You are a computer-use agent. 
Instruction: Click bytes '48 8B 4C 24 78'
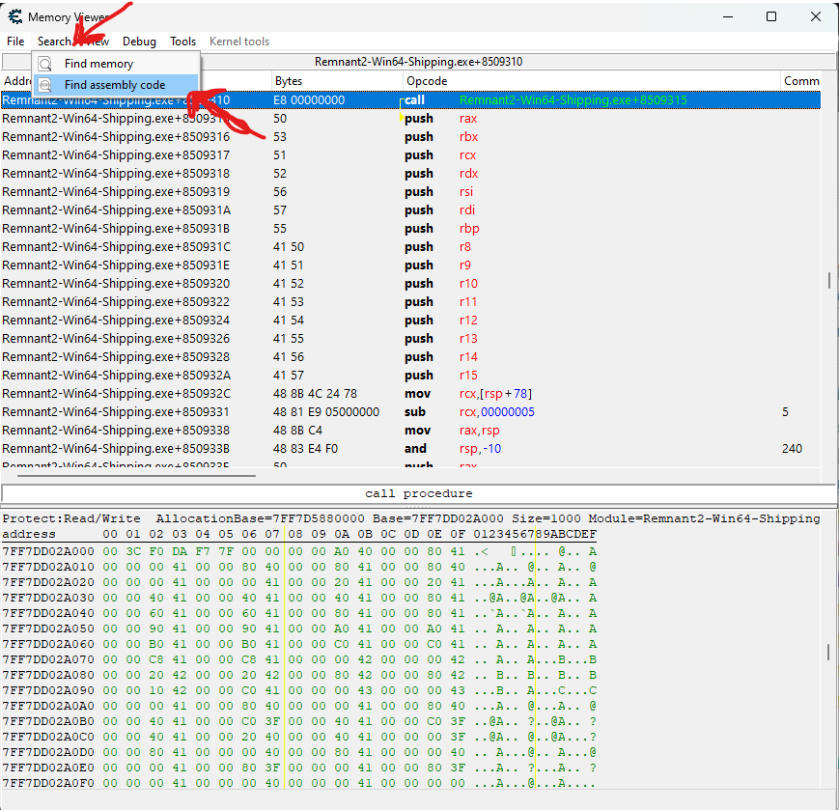pos(315,393)
